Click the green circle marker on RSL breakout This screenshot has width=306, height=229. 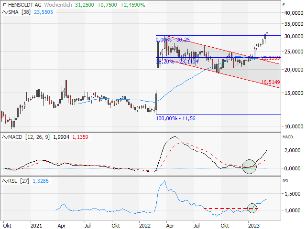click(x=252, y=208)
